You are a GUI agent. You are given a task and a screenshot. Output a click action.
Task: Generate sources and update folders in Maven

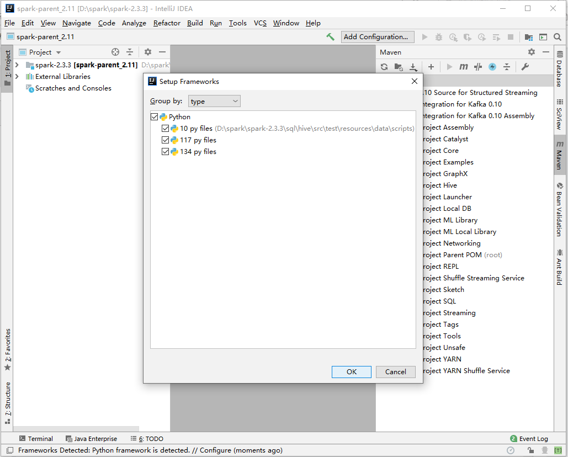coord(399,67)
